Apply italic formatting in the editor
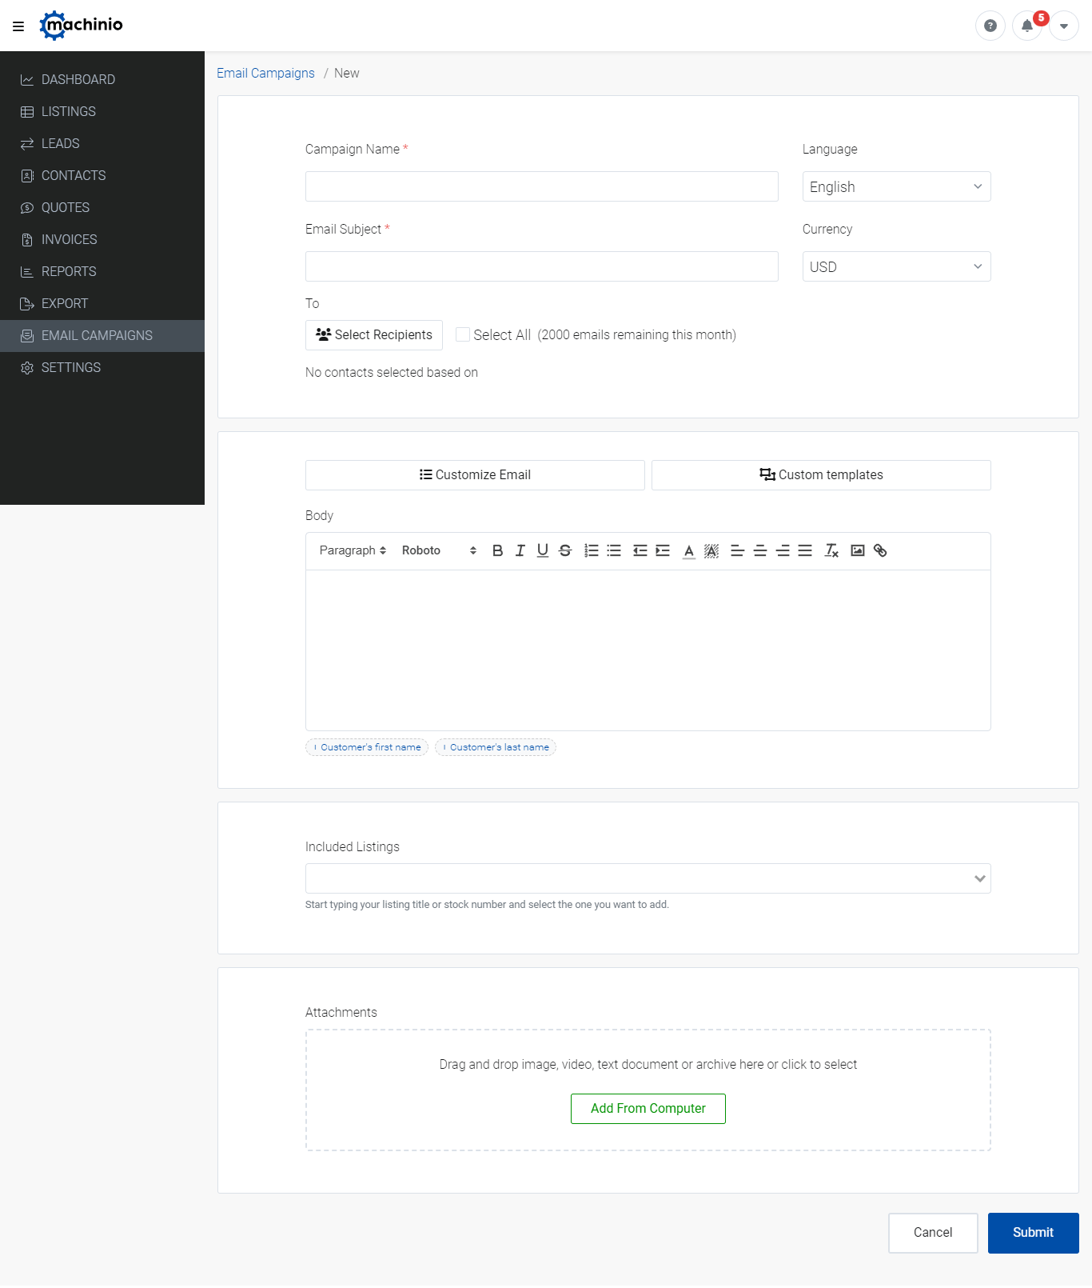Viewport: 1092px width, 1288px height. [520, 550]
